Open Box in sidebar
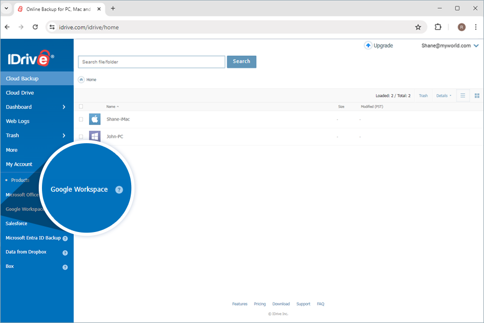Screen dimensions: 484x323 [10, 266]
